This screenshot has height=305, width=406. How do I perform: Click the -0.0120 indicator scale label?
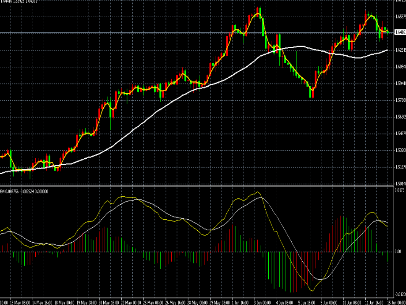point(401,294)
